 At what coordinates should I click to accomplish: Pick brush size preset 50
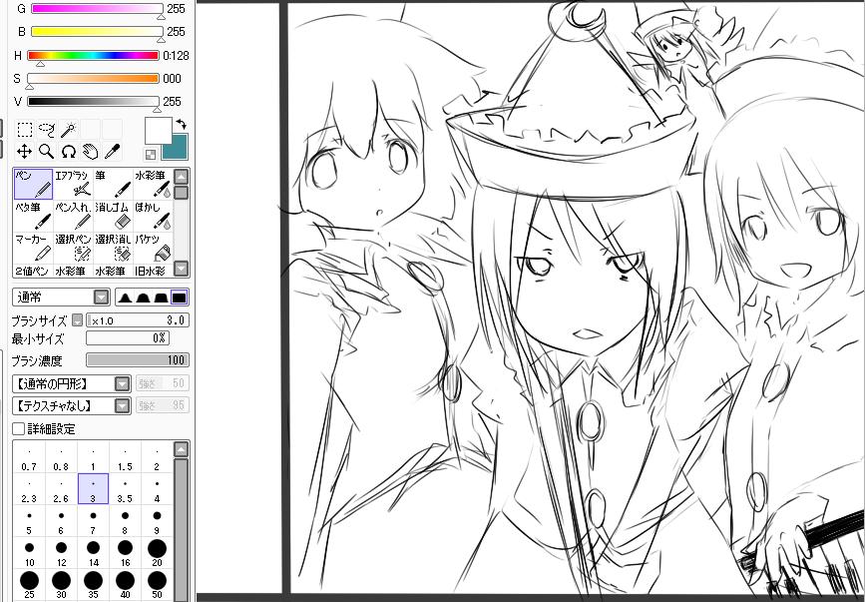click(x=158, y=585)
